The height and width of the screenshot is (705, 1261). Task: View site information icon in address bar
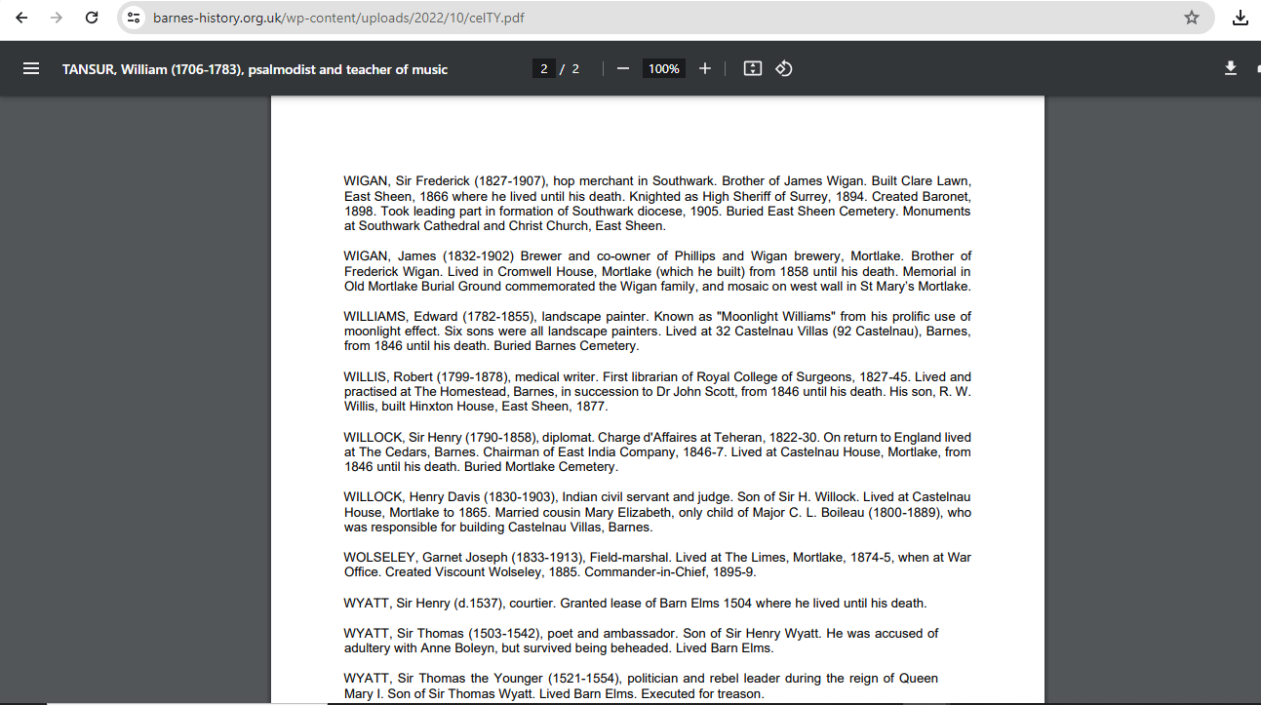click(135, 18)
